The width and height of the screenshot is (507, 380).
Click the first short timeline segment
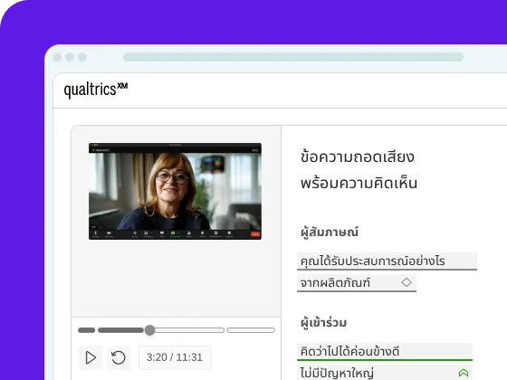[x=87, y=330]
